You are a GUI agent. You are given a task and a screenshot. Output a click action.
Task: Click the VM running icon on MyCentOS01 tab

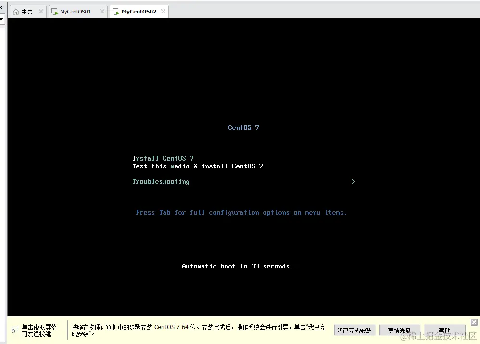[x=55, y=12]
